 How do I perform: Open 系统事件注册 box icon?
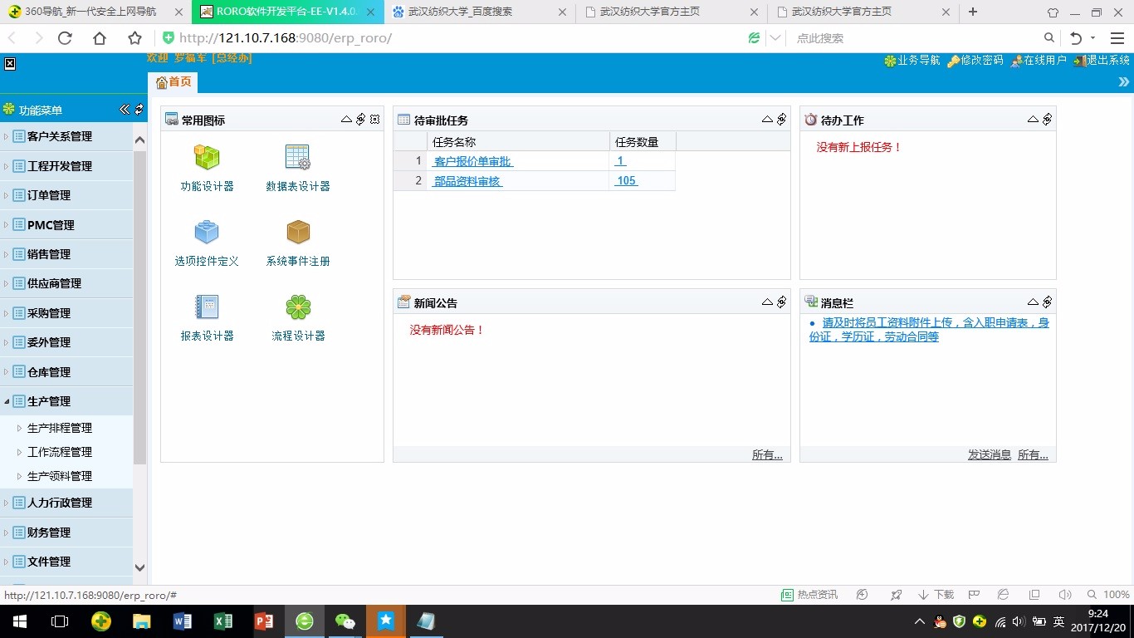pos(297,233)
